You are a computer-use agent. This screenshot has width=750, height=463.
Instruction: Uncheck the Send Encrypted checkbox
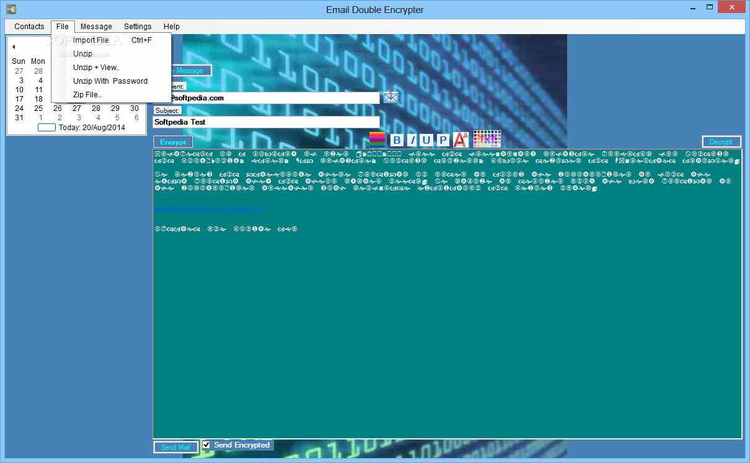pyautogui.click(x=207, y=445)
